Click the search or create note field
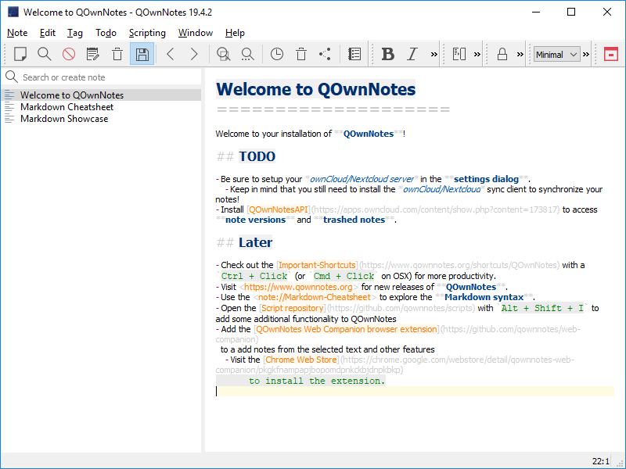Viewport: 626px width, 469px height. tap(106, 77)
